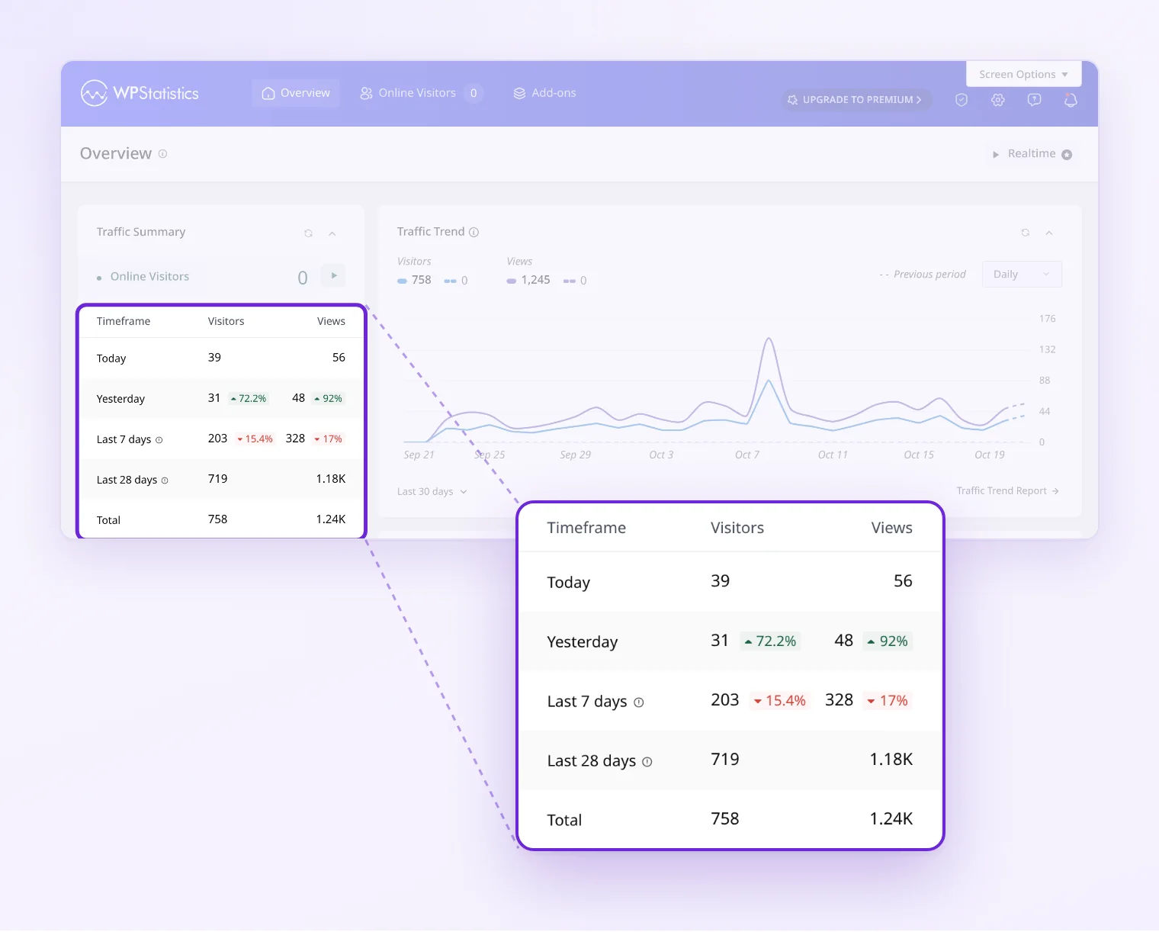Click the WPStatistics logo

click(x=140, y=93)
